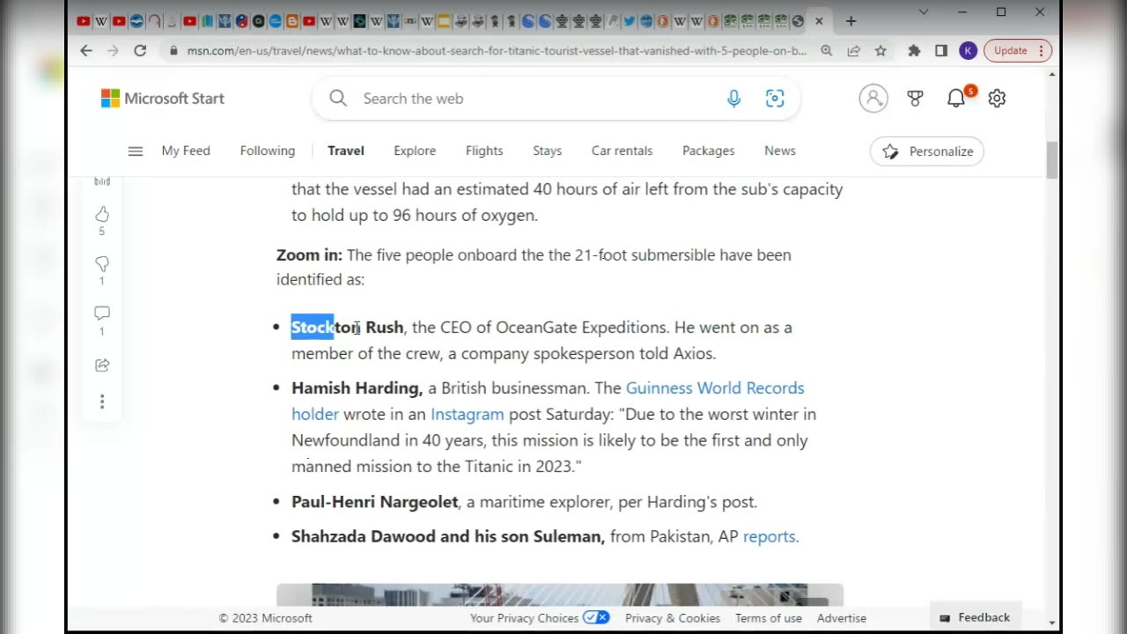Open Chrome profile K avatar
Viewport: 1127px width, 634px height.
pyautogui.click(x=968, y=51)
